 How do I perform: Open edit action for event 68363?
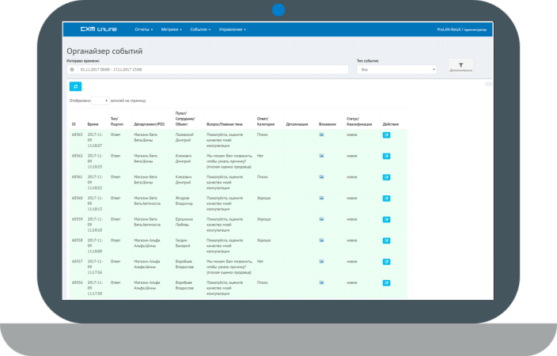pos(386,135)
